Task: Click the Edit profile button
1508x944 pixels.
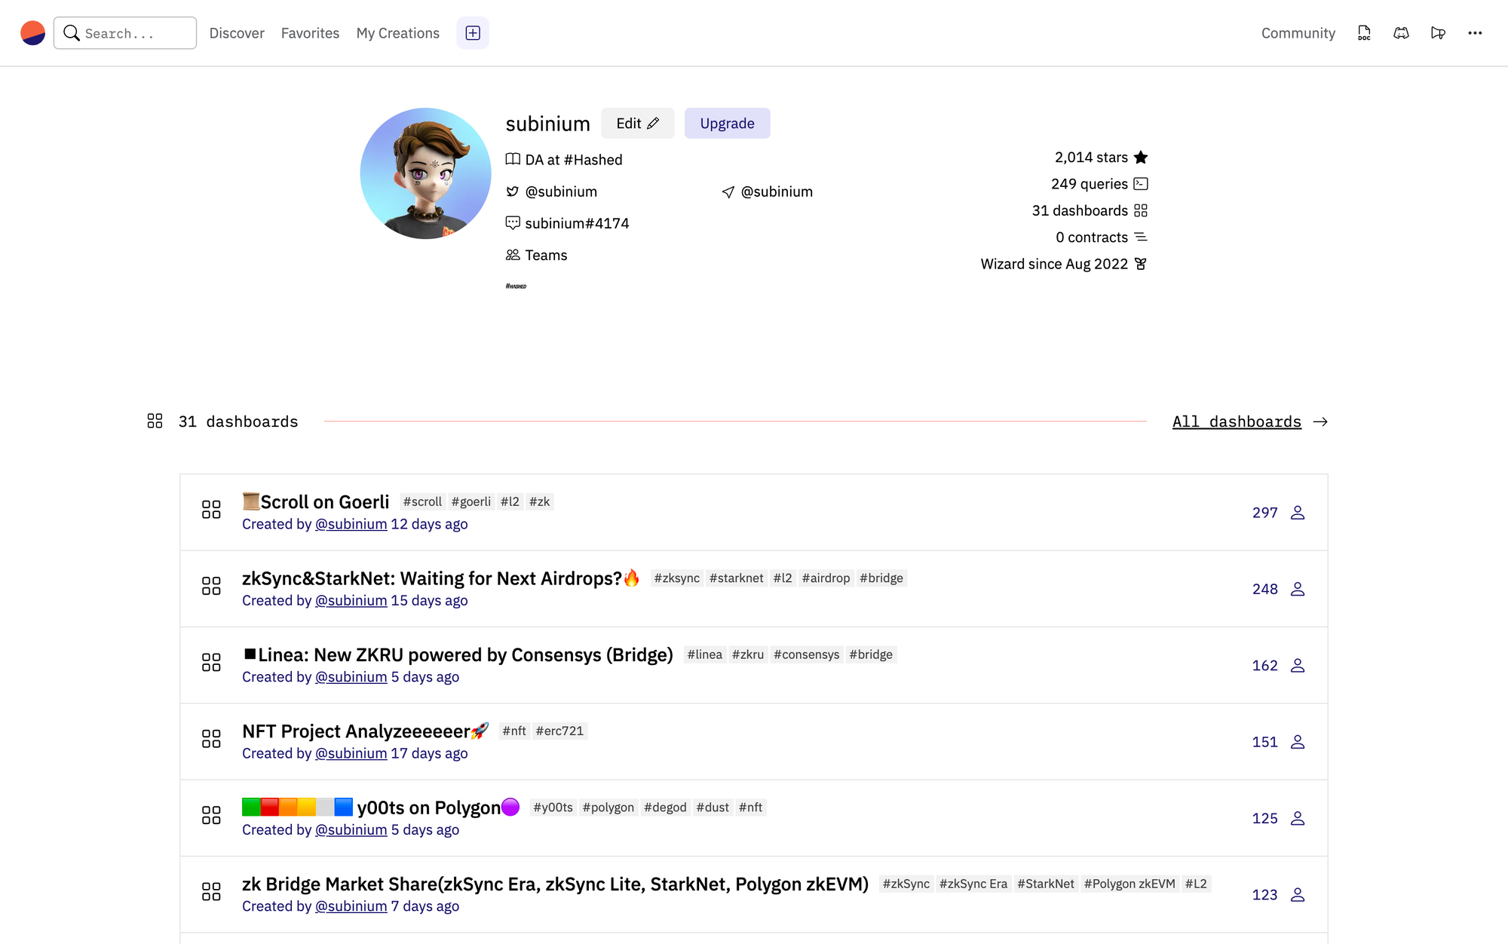Action: click(637, 123)
